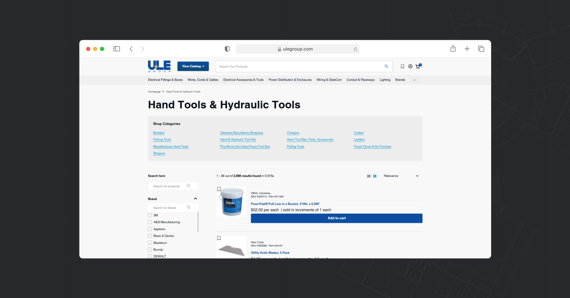Open Hand & Hydraulic Tool Kits link
Screen dimensions: 570x298
238,140
